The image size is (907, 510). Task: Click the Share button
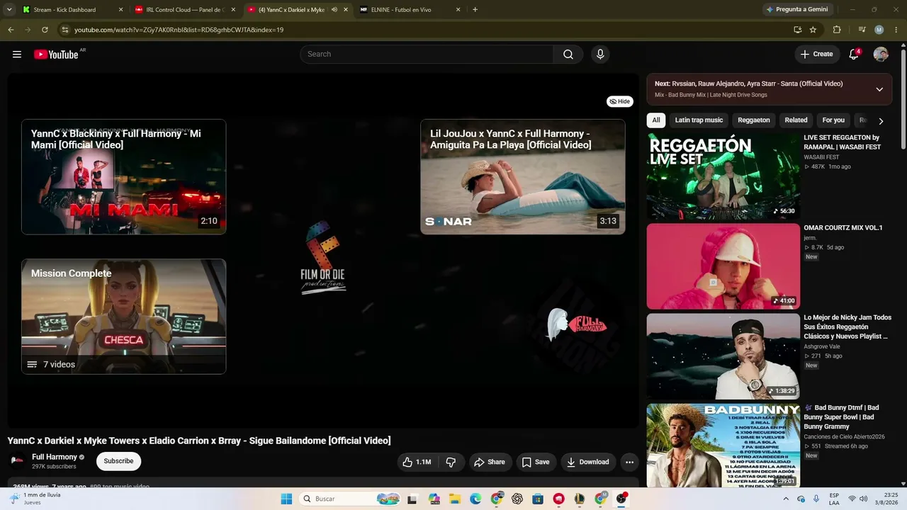tap(490, 462)
